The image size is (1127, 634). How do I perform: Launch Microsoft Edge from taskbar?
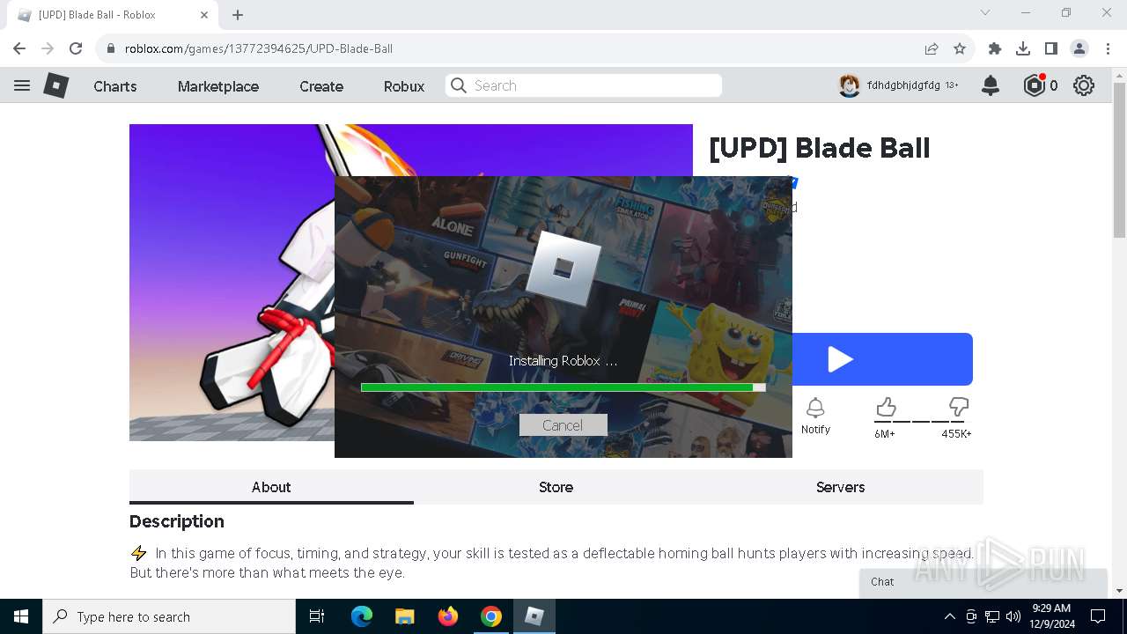(x=362, y=616)
